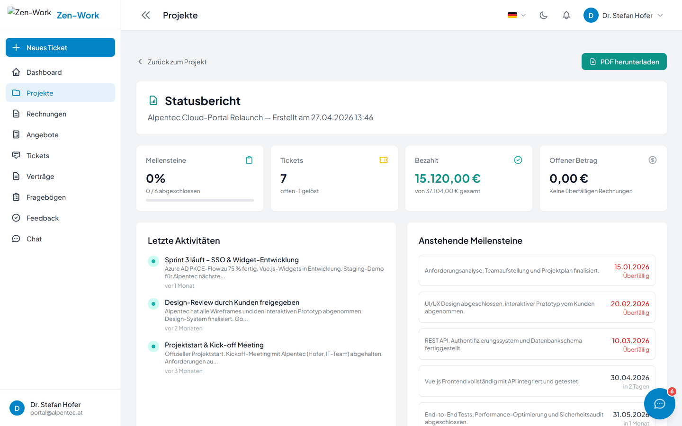
Task: Open the German flag language dropdown
Action: tap(516, 15)
